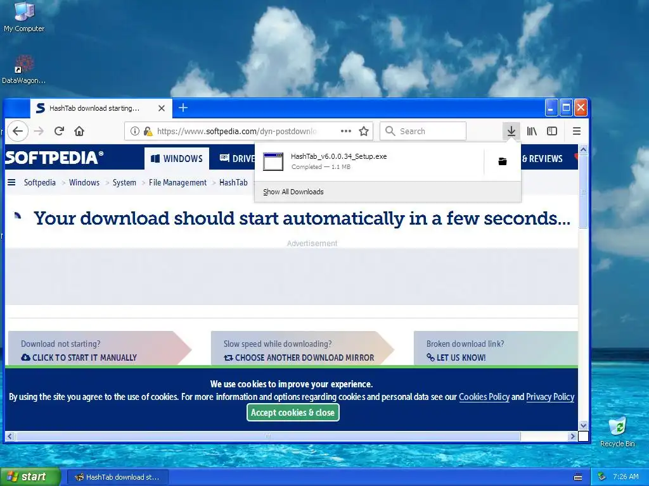The width and height of the screenshot is (649, 486).
Task: Click vertical scrollbar up arrow
Action: pyautogui.click(x=583, y=149)
